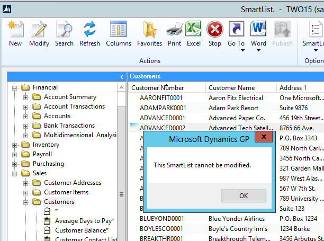Expand the Inventory node
This screenshot has width=324, height=241.
click(x=14, y=145)
